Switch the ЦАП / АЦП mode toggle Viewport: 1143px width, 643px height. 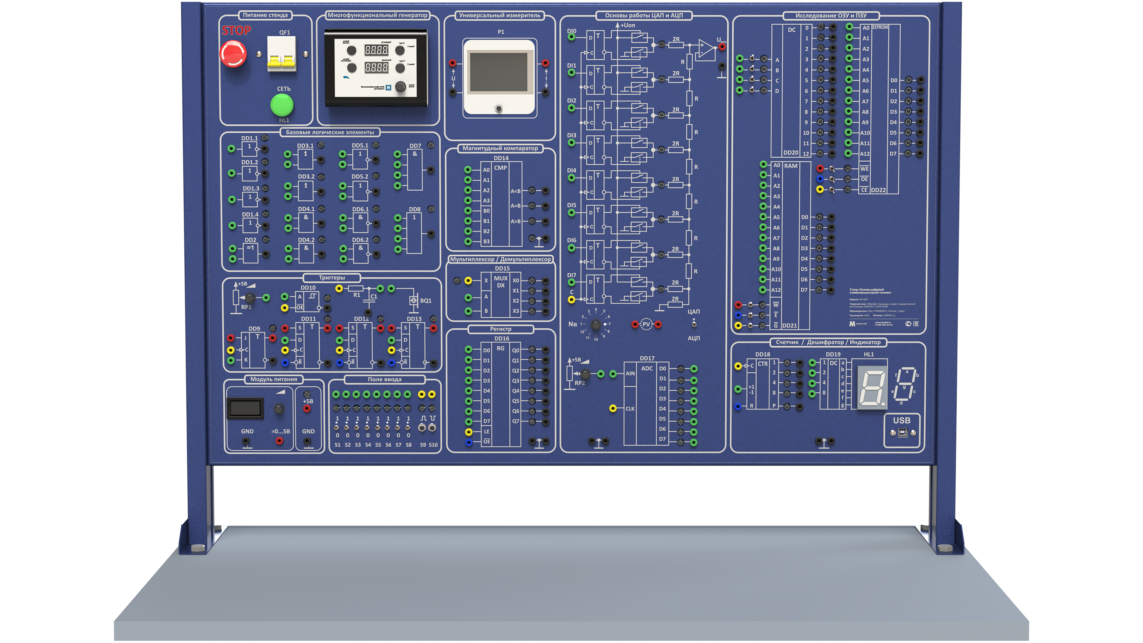coord(694,323)
